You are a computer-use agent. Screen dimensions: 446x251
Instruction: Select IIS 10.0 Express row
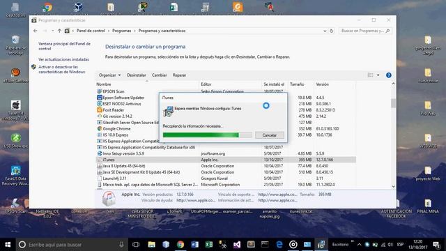pos(226,135)
